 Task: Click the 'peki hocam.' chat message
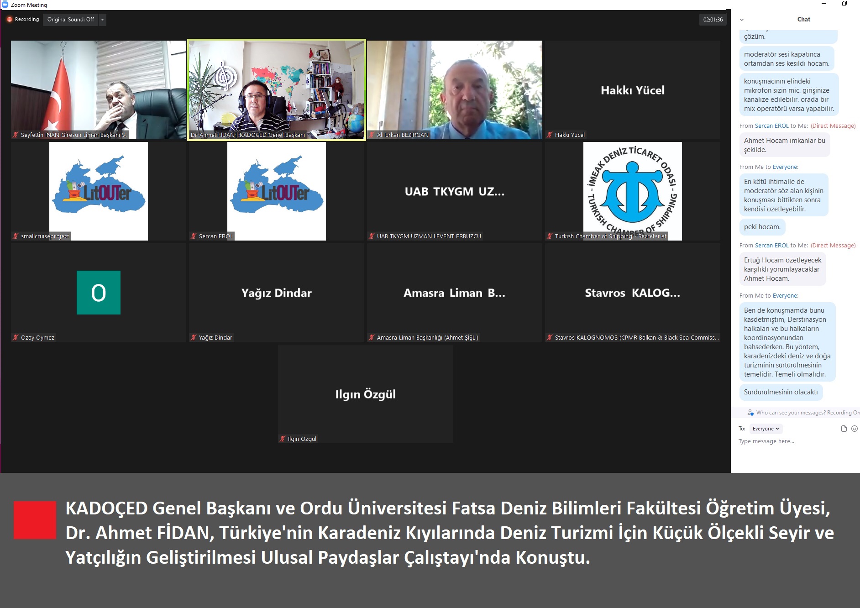[762, 227]
